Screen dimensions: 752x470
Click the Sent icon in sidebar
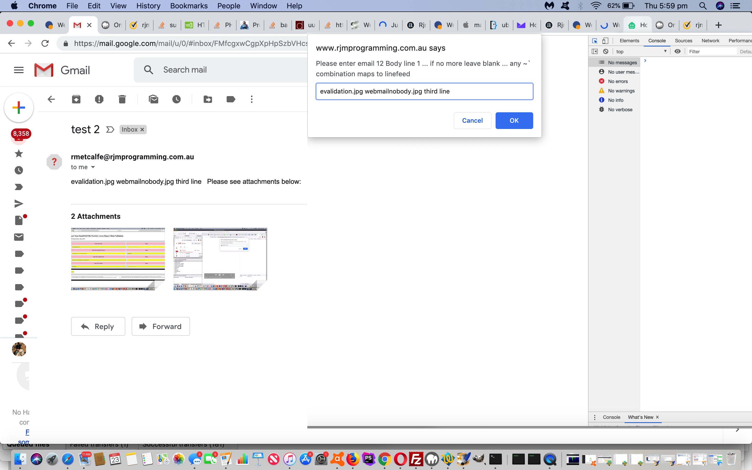click(19, 204)
